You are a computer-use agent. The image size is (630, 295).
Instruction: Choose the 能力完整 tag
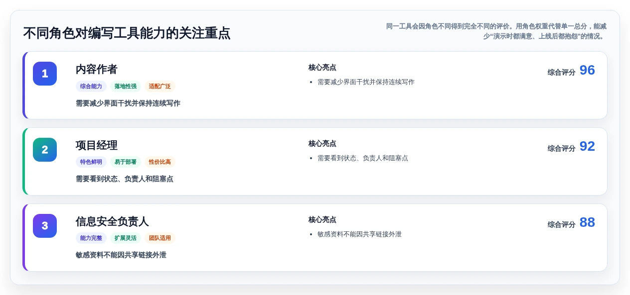tap(91, 238)
